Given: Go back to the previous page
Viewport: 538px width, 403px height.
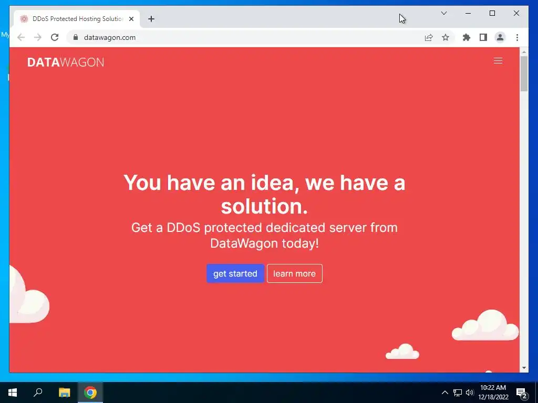Looking at the screenshot, I should point(21,37).
